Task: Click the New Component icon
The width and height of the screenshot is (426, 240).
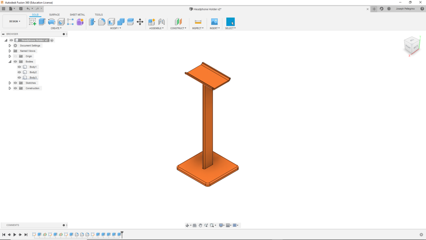Action: coord(152,22)
